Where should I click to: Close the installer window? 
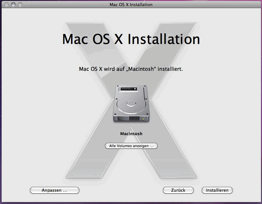(x=6, y=5)
